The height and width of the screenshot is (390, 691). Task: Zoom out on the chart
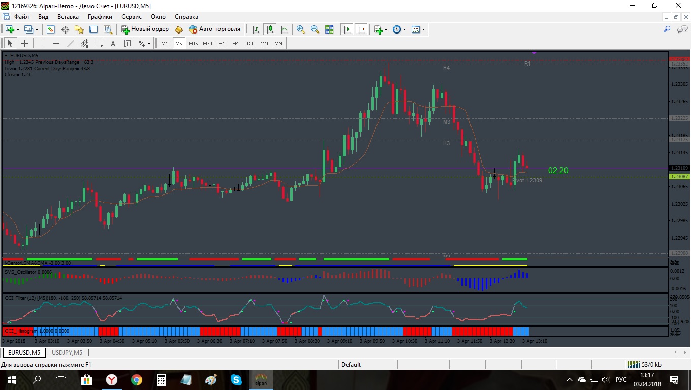pos(315,29)
